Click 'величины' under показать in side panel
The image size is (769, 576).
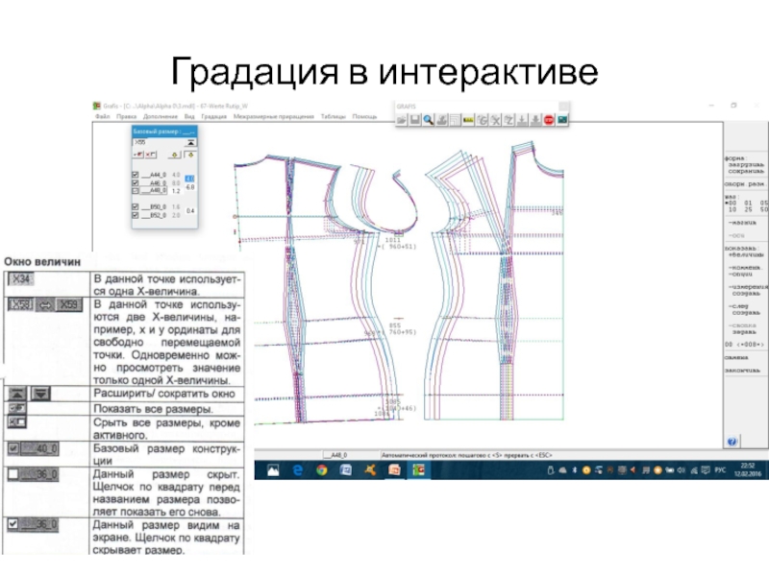746,254
